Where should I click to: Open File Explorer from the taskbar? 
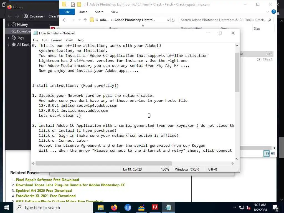point(100,207)
